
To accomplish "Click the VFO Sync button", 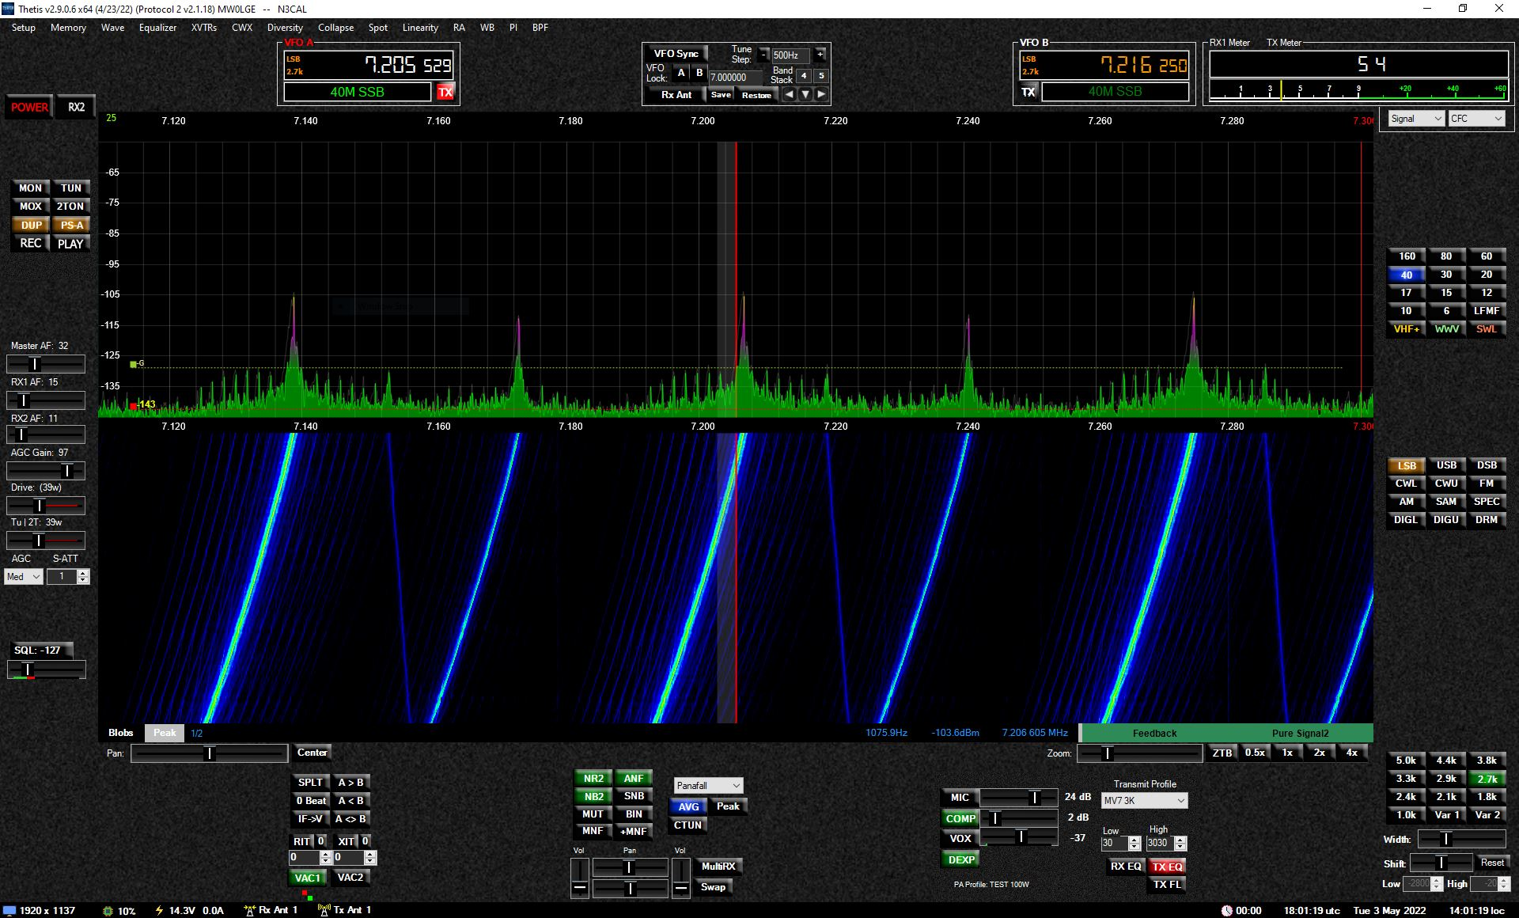I will 676,54.
